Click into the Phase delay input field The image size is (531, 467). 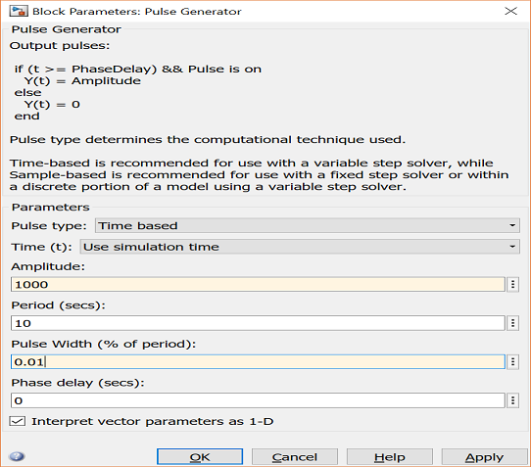pos(258,400)
